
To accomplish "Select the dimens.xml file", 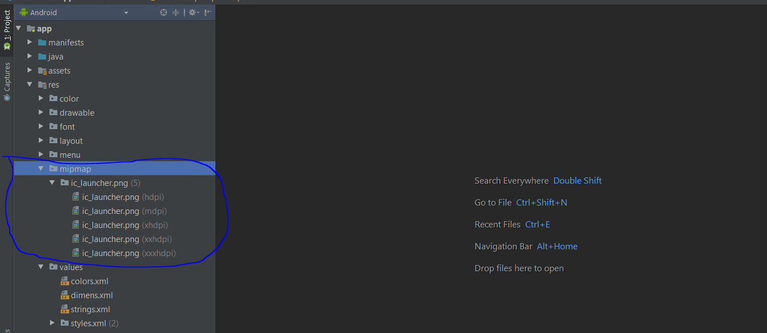I will (91, 295).
